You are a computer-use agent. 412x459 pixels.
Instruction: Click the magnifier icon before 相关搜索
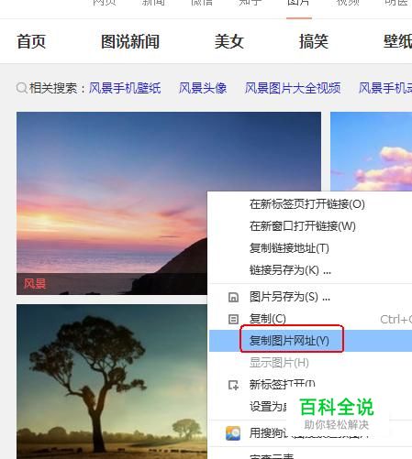coord(22,88)
